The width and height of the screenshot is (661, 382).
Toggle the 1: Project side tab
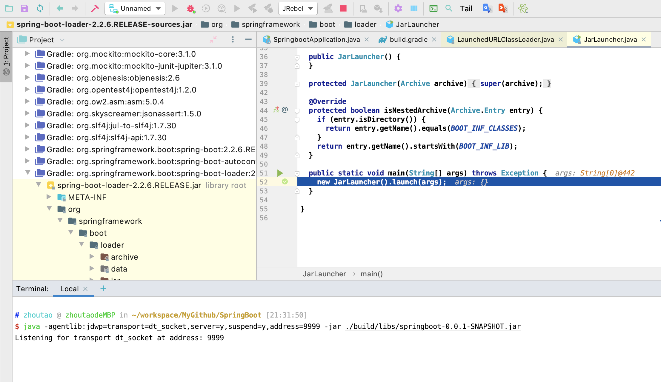click(x=6, y=56)
